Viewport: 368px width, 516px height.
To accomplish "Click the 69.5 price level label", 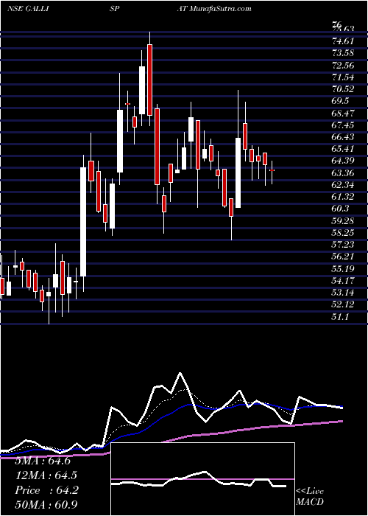I will 340,101.
